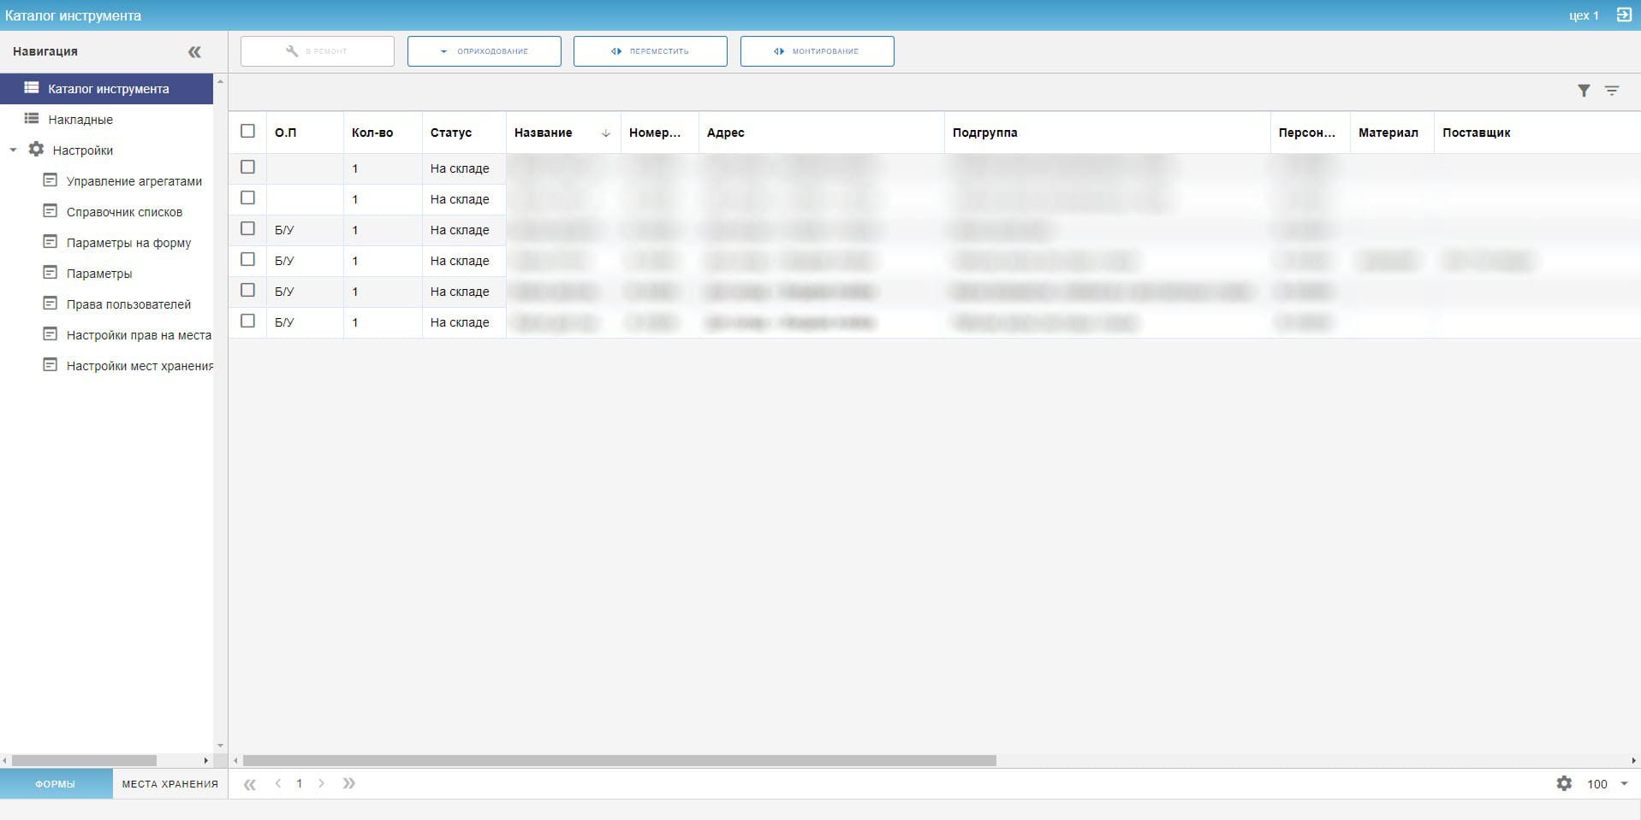Go to the last page arrow
This screenshot has height=820, width=1641.
[x=349, y=783]
